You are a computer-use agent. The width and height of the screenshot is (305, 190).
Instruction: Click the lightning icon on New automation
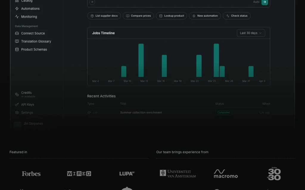[194, 16]
